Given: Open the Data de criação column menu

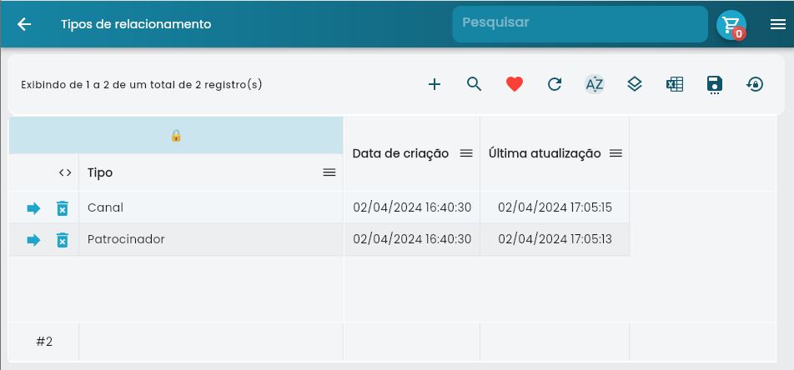Looking at the screenshot, I should [466, 153].
